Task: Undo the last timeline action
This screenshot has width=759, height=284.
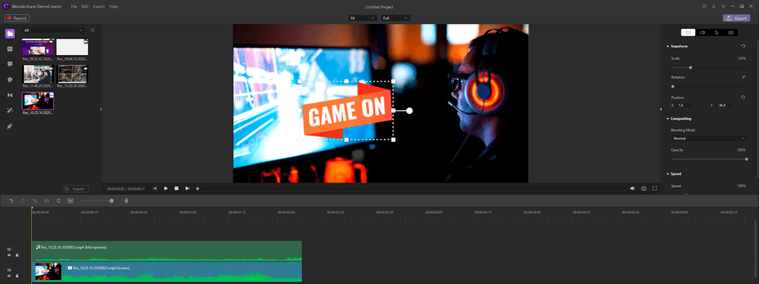Action: coord(11,200)
